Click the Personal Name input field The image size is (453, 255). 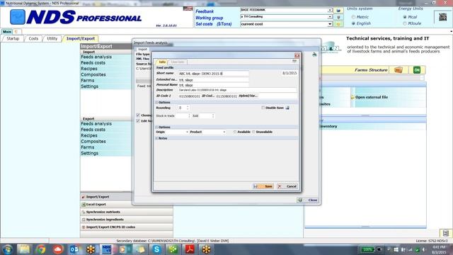pyautogui.click(x=213, y=85)
